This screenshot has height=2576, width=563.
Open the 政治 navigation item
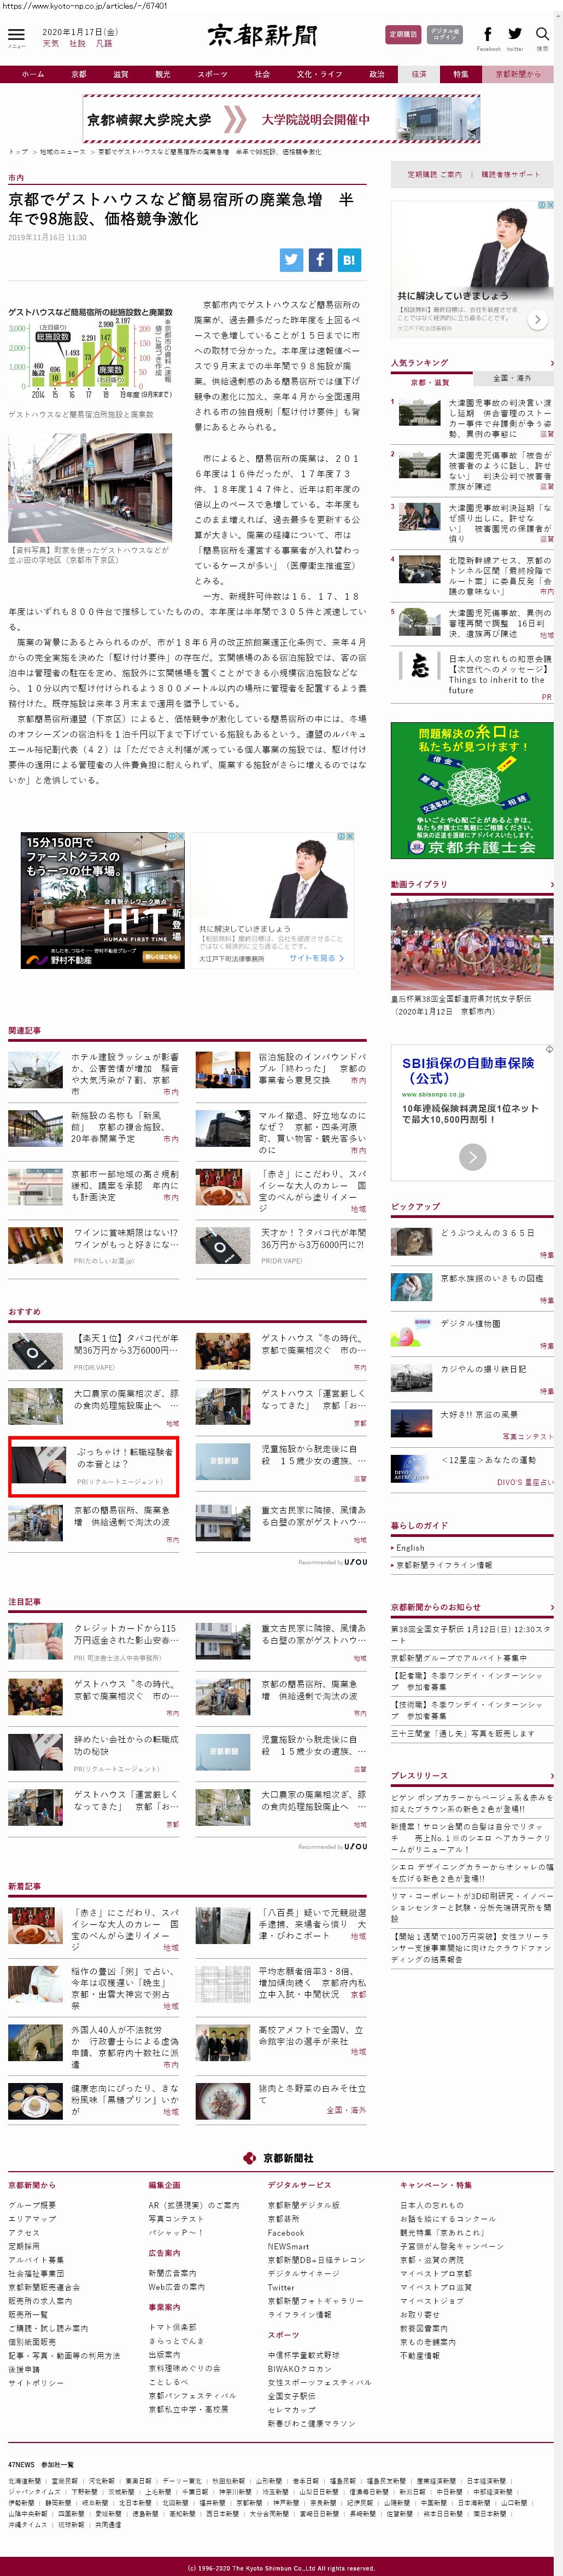pos(376,74)
